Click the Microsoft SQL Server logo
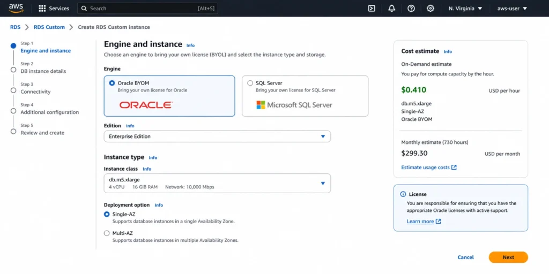 click(x=294, y=105)
